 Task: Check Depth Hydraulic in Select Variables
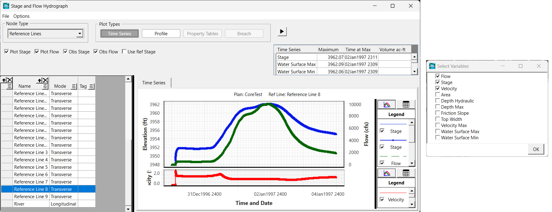438,101
